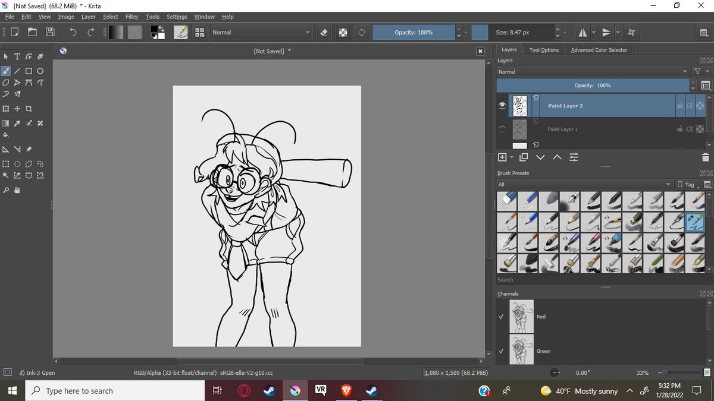This screenshot has width=714, height=401.
Task: Toggle Red channel checkmark
Action: 502,317
